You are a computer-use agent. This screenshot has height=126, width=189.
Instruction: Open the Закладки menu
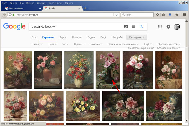point(42,3)
